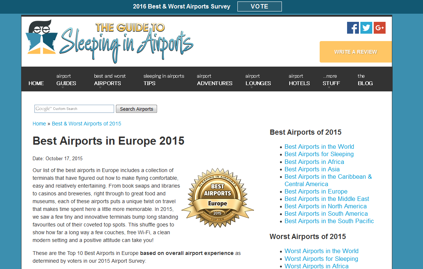This screenshot has height=269, width=423.
Task: Open Best Airports in the Caribbean & Central America
Action: (x=328, y=180)
